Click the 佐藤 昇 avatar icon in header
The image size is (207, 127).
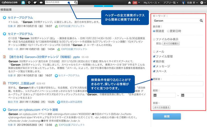tap(183, 3)
